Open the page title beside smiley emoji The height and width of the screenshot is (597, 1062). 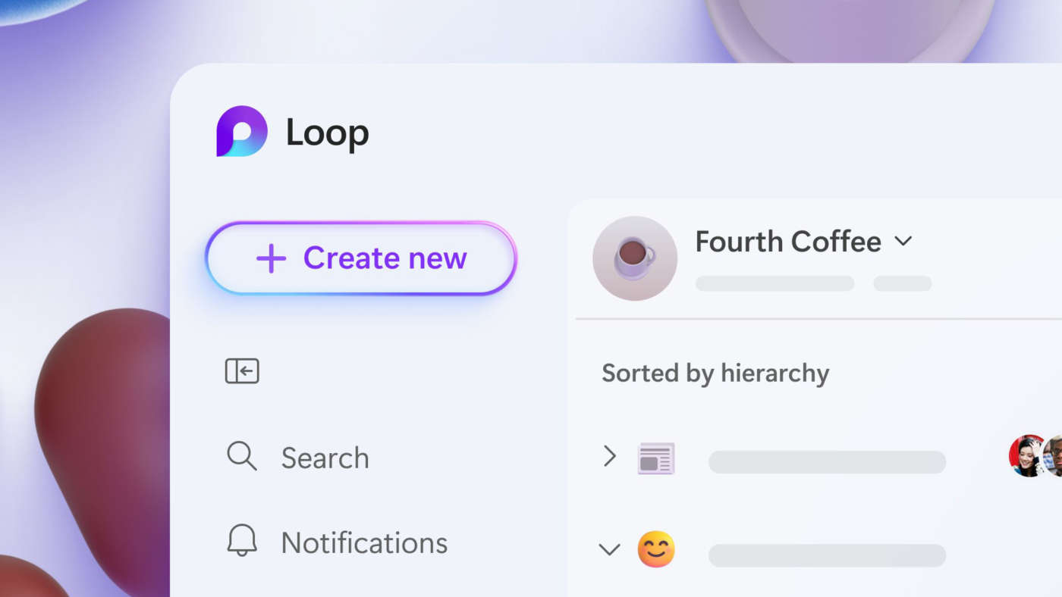tap(827, 555)
